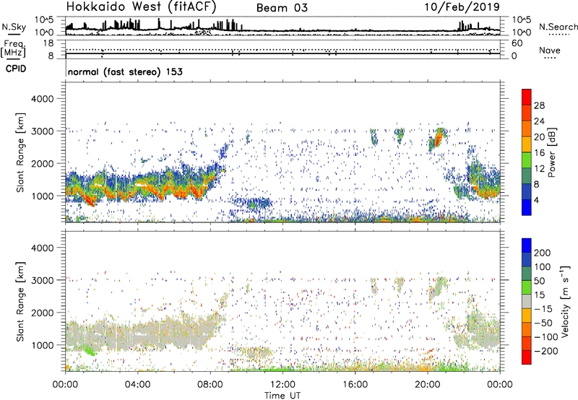578x400 pixels.
Task: Click the 4000 tick of the velocity panel
Action: 42,248
